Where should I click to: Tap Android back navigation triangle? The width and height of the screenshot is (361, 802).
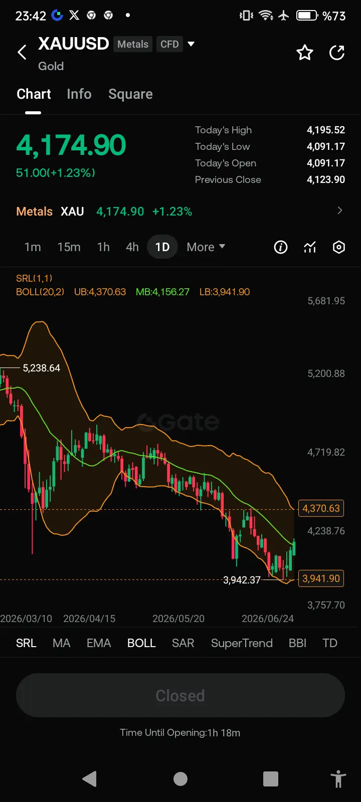tap(90, 778)
